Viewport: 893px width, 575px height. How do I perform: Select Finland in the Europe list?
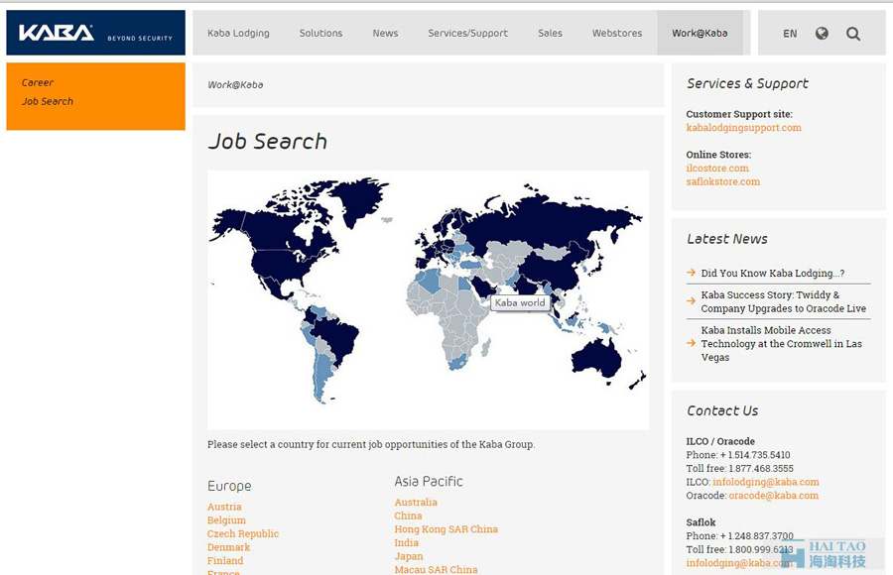coord(225,561)
